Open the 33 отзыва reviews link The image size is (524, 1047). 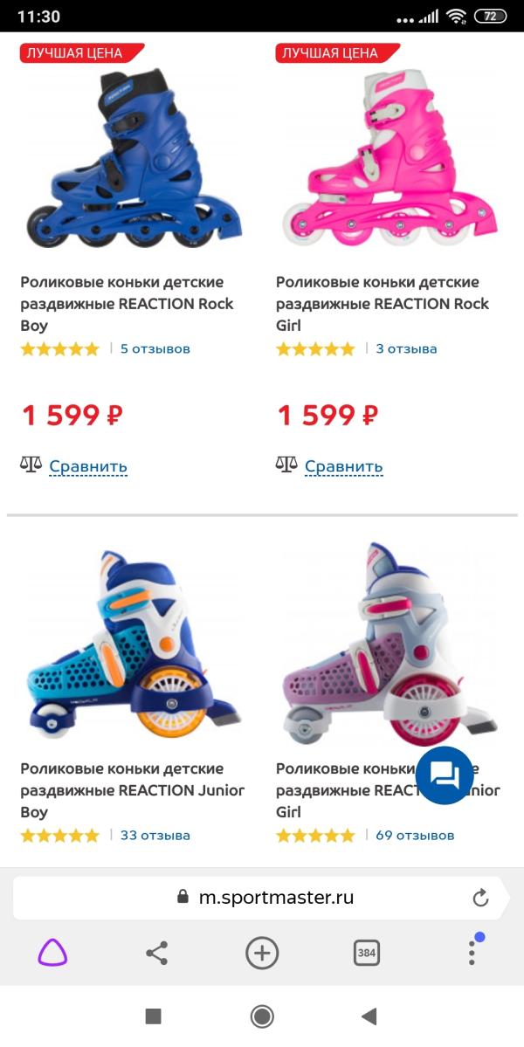[x=155, y=836]
